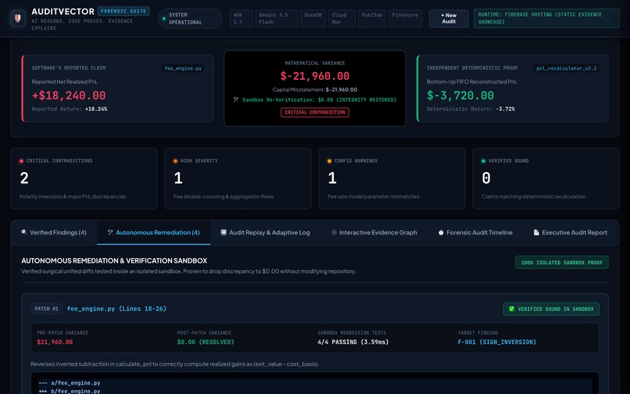Screen dimensions: 630x394
Task: Click the Gemini 3.5 Flash chip
Action: [277, 19]
